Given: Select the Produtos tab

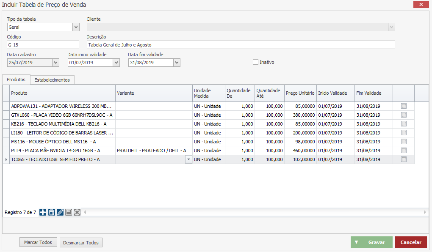Looking at the screenshot, I should click(x=16, y=79).
